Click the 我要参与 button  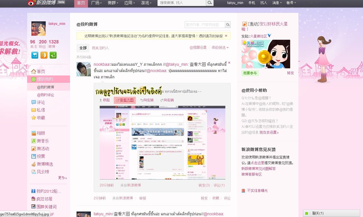click(250, 73)
